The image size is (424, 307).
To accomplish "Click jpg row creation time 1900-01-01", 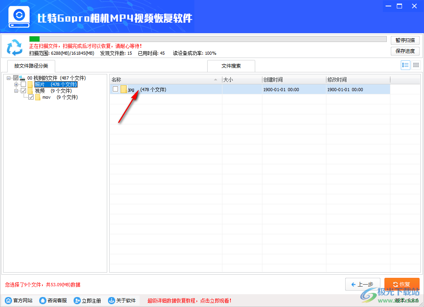I will click(281, 90).
